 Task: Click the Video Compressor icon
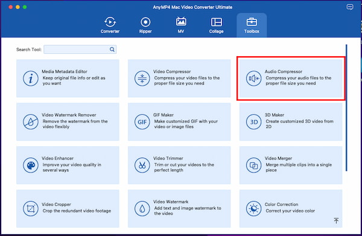pos(142,78)
